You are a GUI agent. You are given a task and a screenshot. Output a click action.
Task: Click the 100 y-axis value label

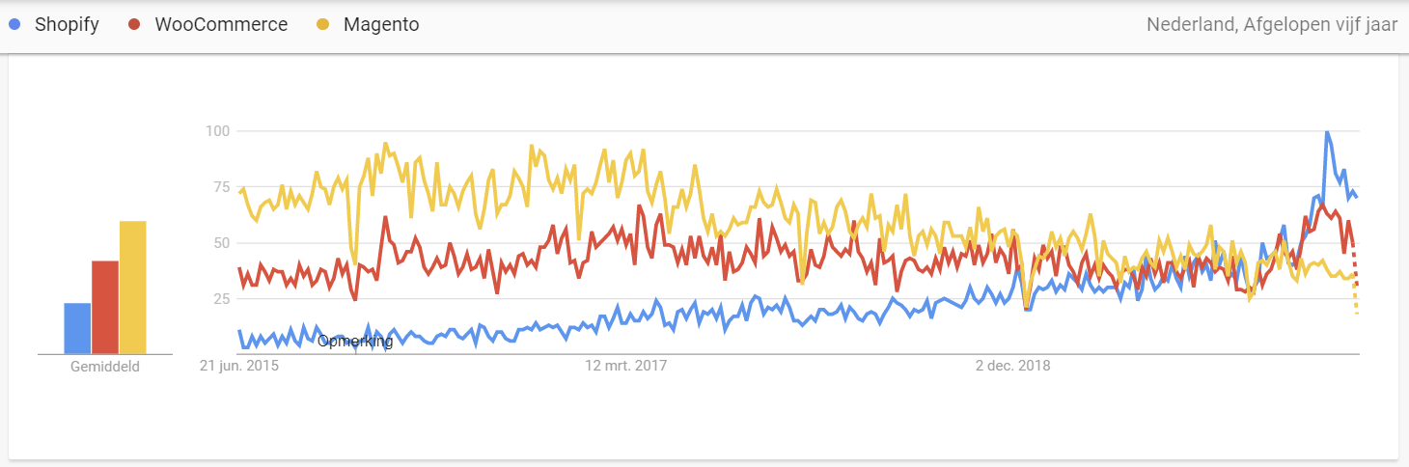coord(217,130)
